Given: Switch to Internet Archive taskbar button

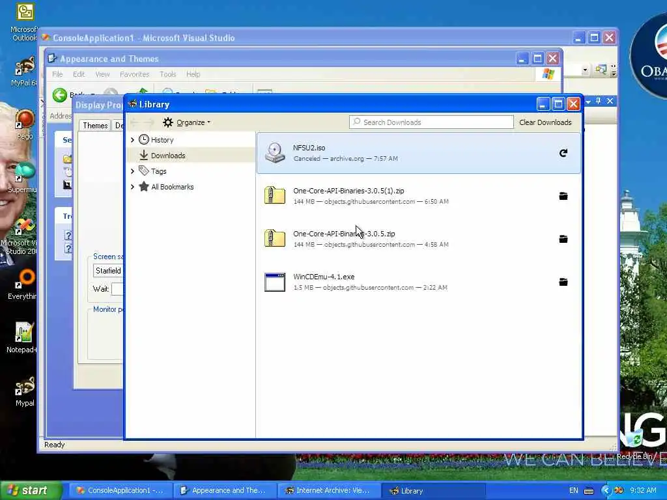Looking at the screenshot, I should pos(329,491).
